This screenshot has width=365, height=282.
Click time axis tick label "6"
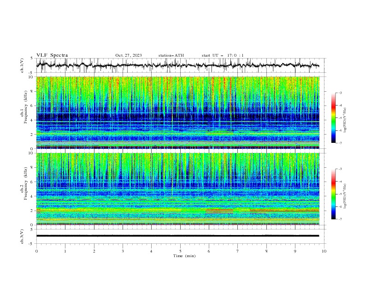click(x=209, y=251)
